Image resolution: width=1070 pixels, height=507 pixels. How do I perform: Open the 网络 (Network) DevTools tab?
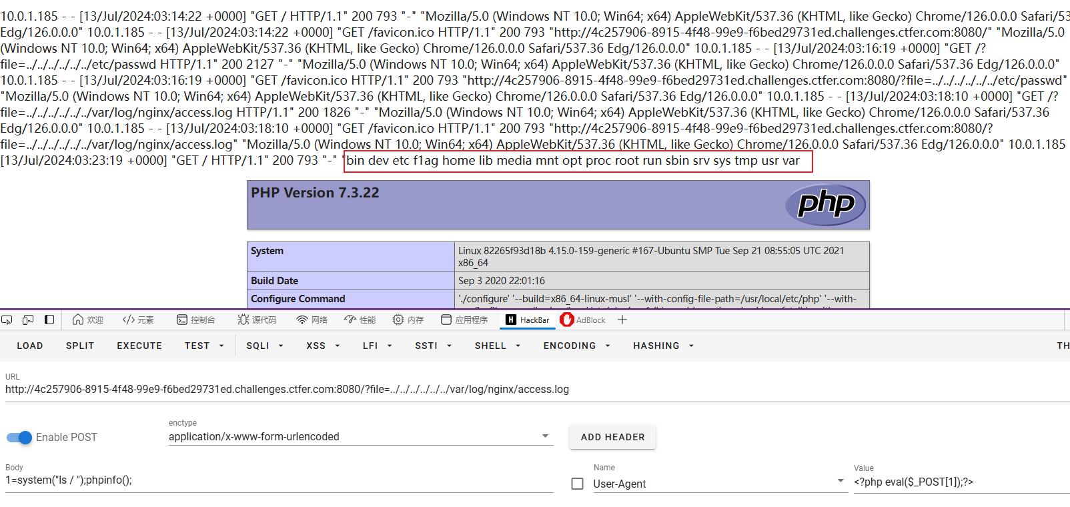[312, 320]
